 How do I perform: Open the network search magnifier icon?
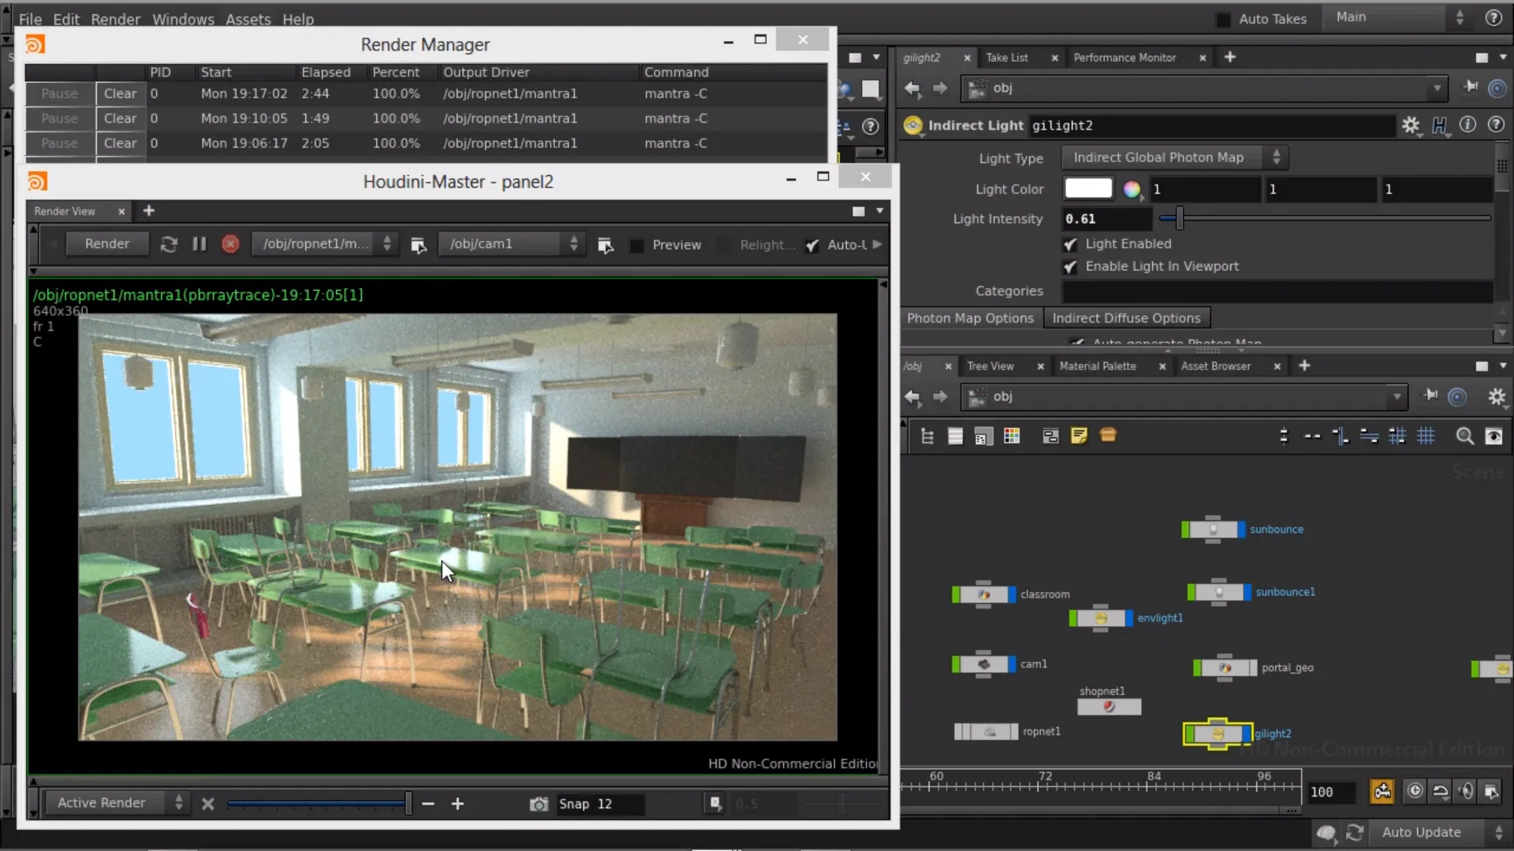(1464, 436)
